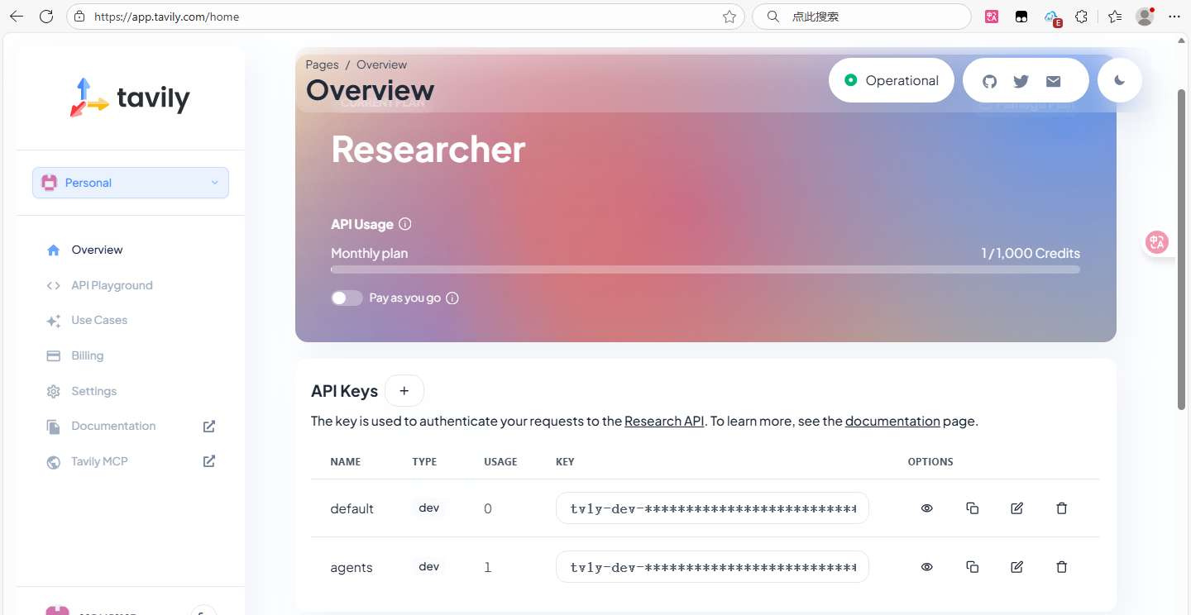
Task: Open the GitHub icon link
Action: pos(989,81)
